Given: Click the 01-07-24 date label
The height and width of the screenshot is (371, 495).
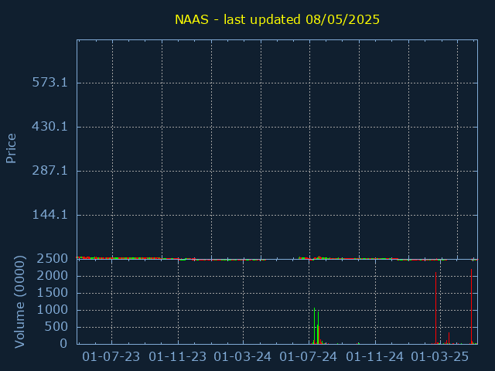Looking at the screenshot, I should (x=309, y=357).
